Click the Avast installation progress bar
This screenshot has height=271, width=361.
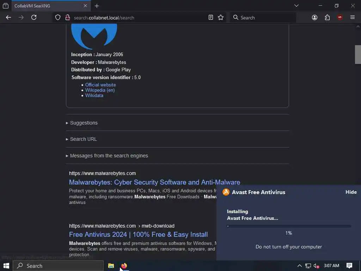coord(289,226)
